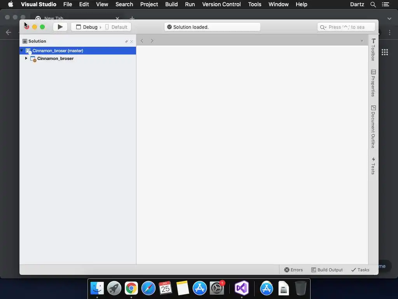Open the Window menu
Image resolution: width=398 pixels, height=299 pixels.
point(278,4)
